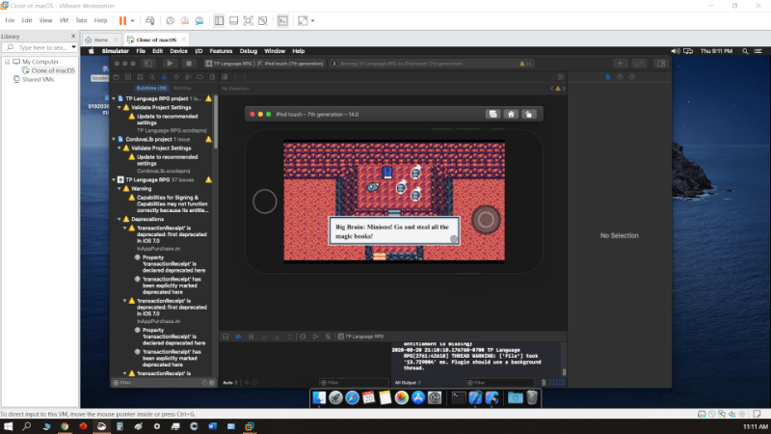Open Xcode test navigator diamond icon
The height and width of the screenshot is (434, 771).
[176, 77]
